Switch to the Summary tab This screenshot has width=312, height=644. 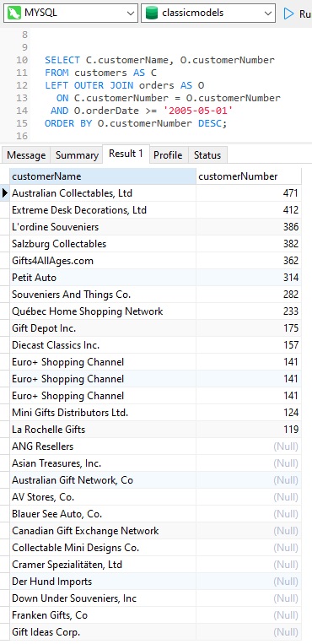[77, 155]
